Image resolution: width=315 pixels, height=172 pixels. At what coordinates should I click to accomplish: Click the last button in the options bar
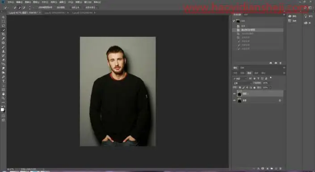[x=92, y=8]
